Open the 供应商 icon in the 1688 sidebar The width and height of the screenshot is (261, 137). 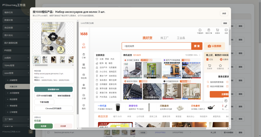pos(84,75)
